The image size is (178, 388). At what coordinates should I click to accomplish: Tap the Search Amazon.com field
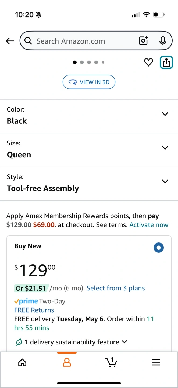(x=81, y=41)
